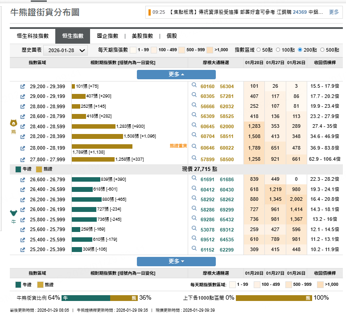Select 100點 index range radio button
This screenshot has height=317, width=346.
[x=278, y=50]
